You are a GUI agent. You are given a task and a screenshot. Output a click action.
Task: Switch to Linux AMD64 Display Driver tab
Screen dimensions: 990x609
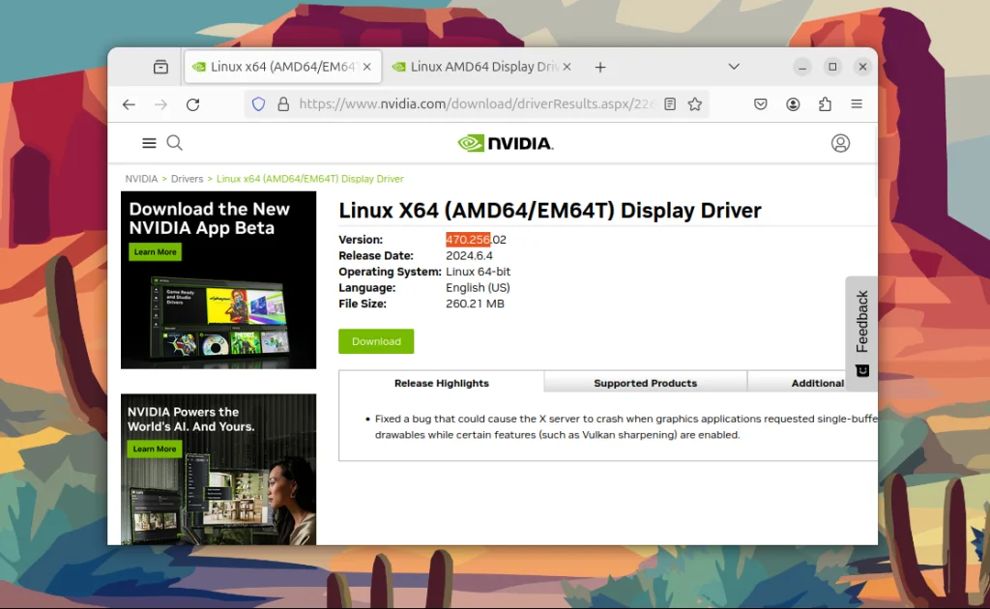(x=482, y=67)
